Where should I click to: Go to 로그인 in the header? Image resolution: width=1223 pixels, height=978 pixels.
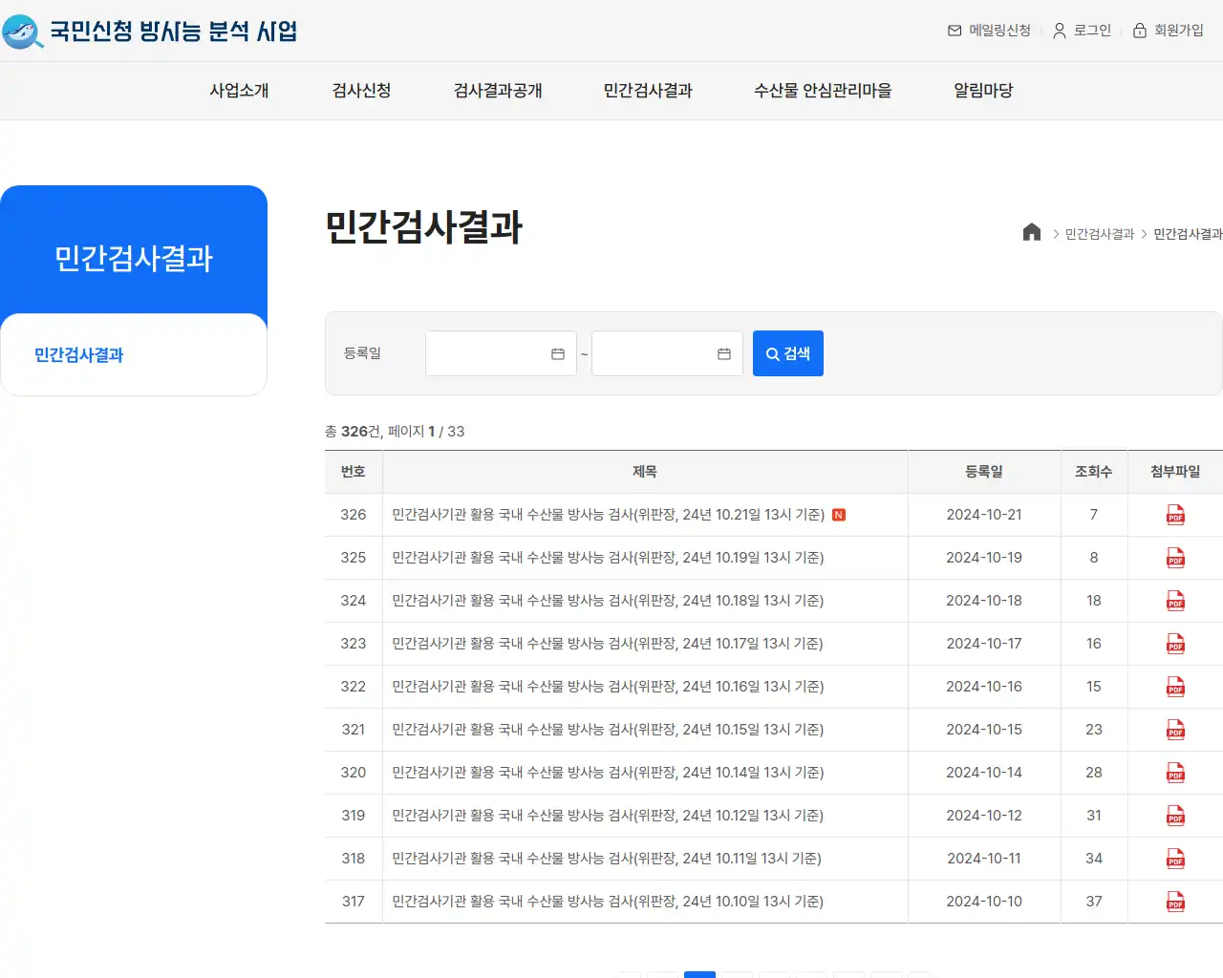pos(1083,31)
